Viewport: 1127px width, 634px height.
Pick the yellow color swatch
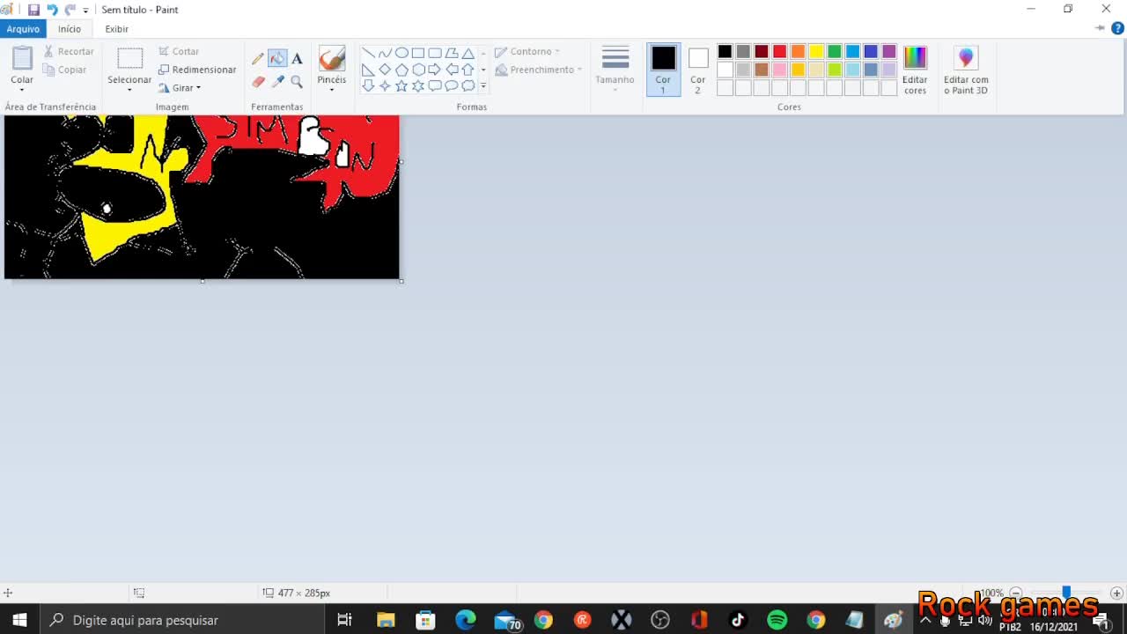click(816, 51)
